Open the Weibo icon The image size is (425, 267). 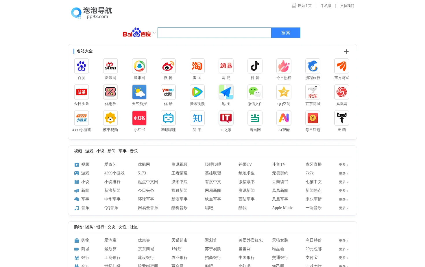coord(168,66)
